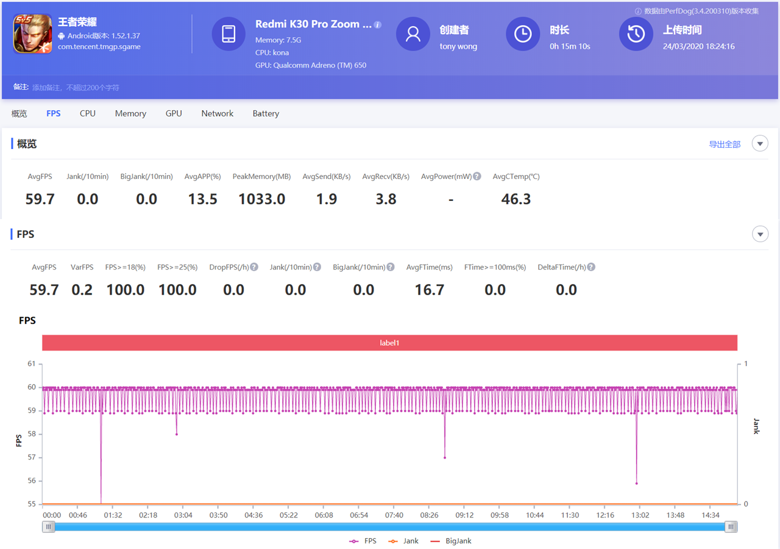Viewport: 780px width, 549px height.
Task: Click the 王者荣耀 game app icon
Action: click(x=33, y=33)
